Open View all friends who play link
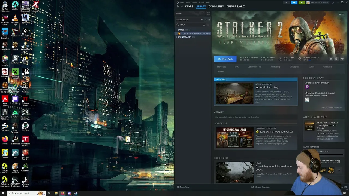 click(331, 108)
